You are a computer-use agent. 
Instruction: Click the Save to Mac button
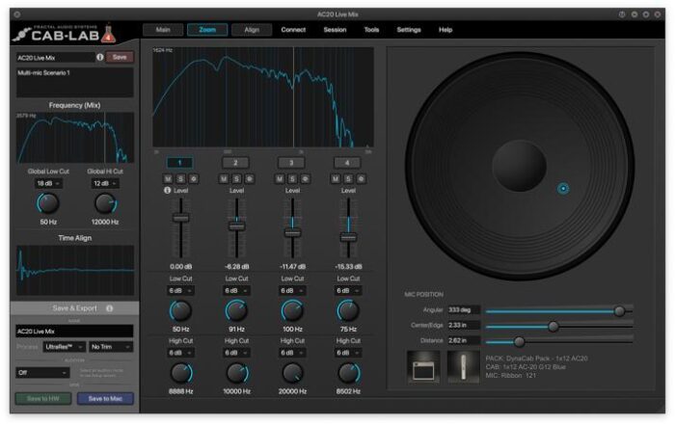[105, 398]
